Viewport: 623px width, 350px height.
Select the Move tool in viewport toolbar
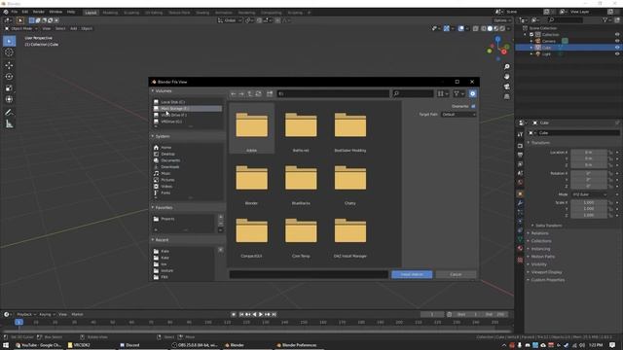click(x=9, y=65)
